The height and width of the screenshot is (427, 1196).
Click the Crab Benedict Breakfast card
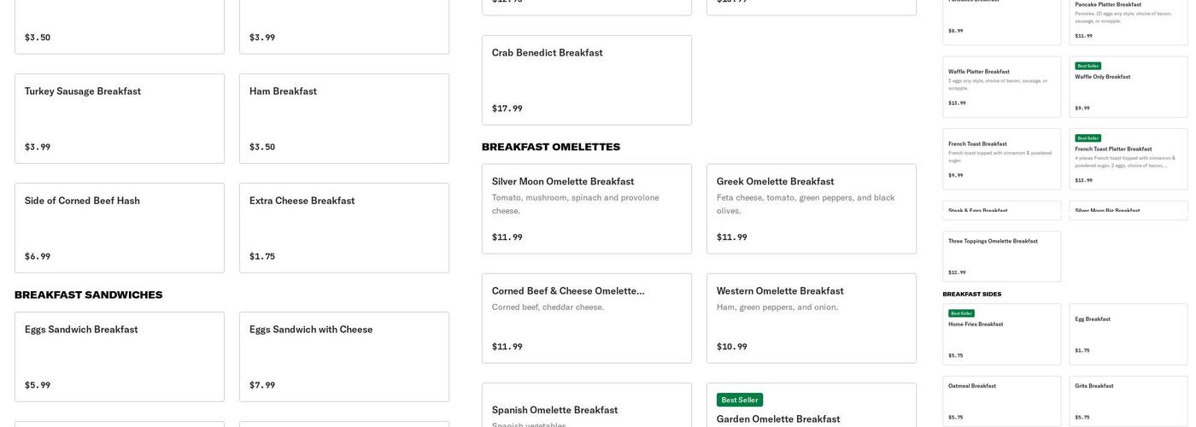pyautogui.click(x=587, y=80)
